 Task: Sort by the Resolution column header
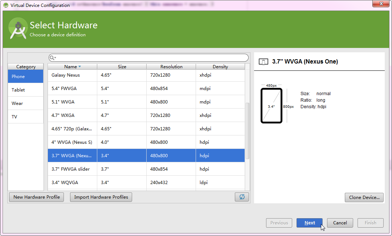(171, 66)
